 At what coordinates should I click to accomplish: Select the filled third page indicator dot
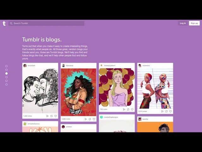tap(6, 73)
